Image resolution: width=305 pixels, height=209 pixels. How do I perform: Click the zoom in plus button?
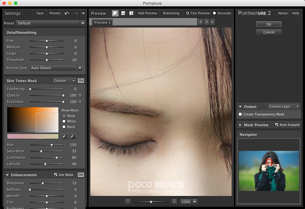pos(174,201)
